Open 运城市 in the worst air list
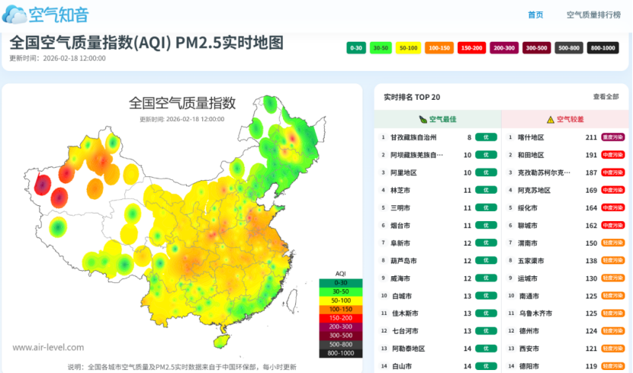Image resolution: width=633 pixels, height=373 pixels. pyautogui.click(x=528, y=278)
